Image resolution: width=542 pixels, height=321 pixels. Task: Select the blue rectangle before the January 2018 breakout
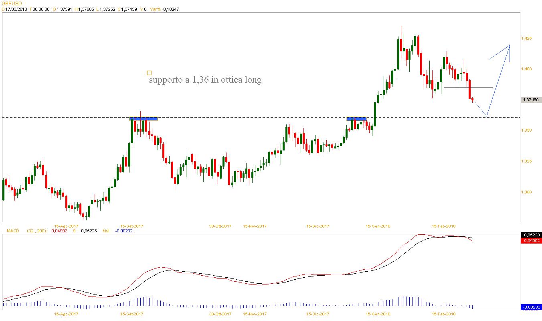point(356,118)
